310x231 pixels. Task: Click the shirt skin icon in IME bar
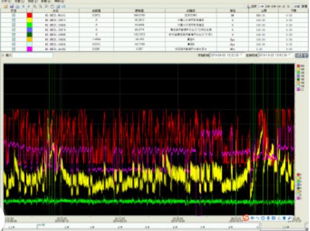(x=284, y=219)
